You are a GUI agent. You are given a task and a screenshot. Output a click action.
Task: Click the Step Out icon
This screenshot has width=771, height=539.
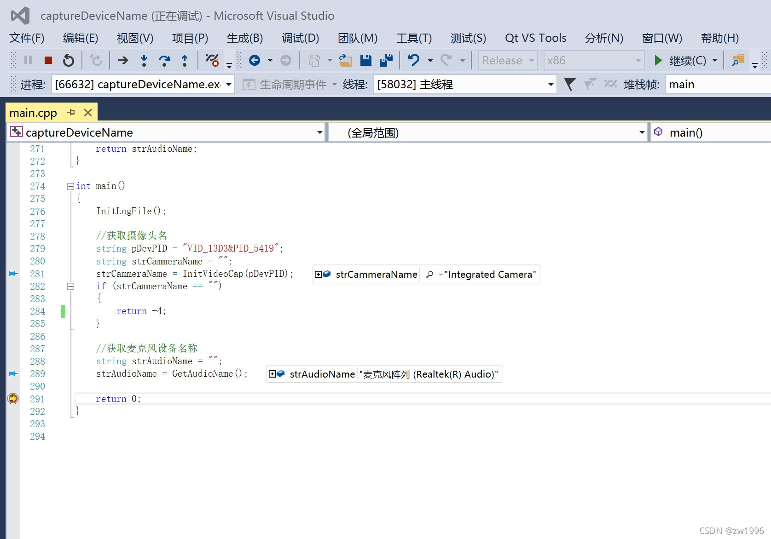[x=185, y=60]
